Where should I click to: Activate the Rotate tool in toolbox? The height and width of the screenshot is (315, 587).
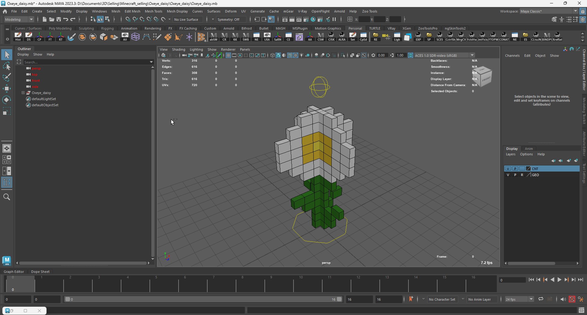click(7, 100)
